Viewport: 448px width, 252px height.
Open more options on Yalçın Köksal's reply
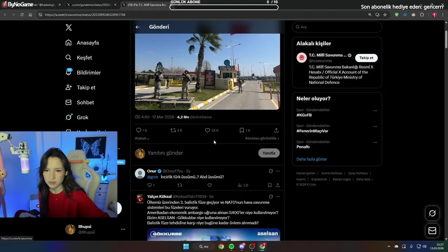point(278,197)
